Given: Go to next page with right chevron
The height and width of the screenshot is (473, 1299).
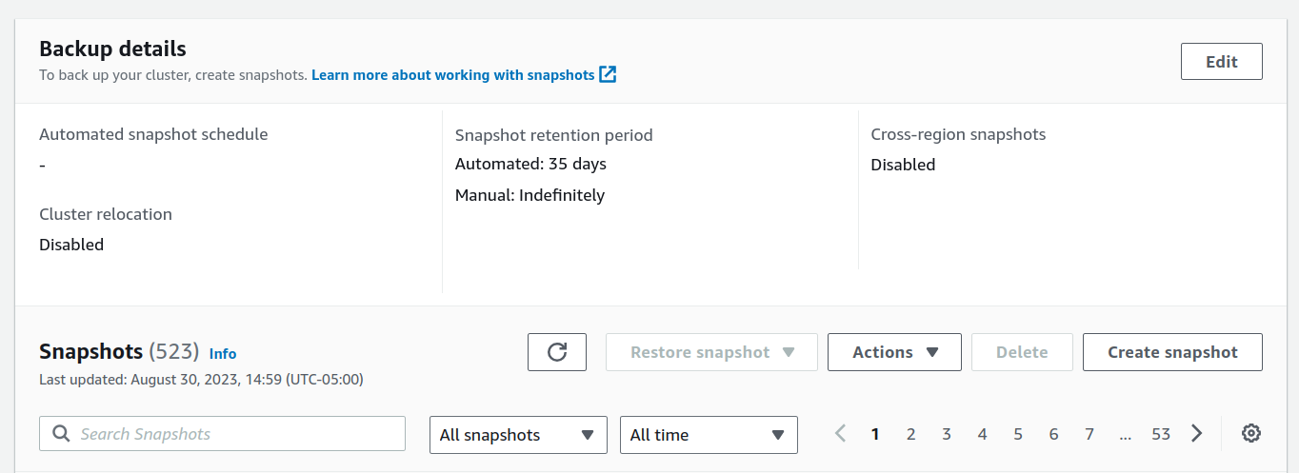Looking at the screenshot, I should click(1197, 434).
